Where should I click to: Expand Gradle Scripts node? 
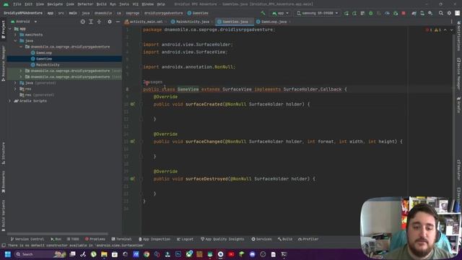click(10, 101)
